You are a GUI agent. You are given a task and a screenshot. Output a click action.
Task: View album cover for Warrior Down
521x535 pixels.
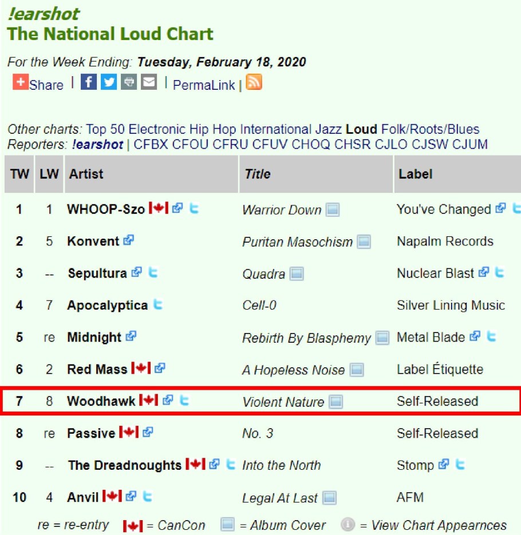pyautogui.click(x=333, y=210)
